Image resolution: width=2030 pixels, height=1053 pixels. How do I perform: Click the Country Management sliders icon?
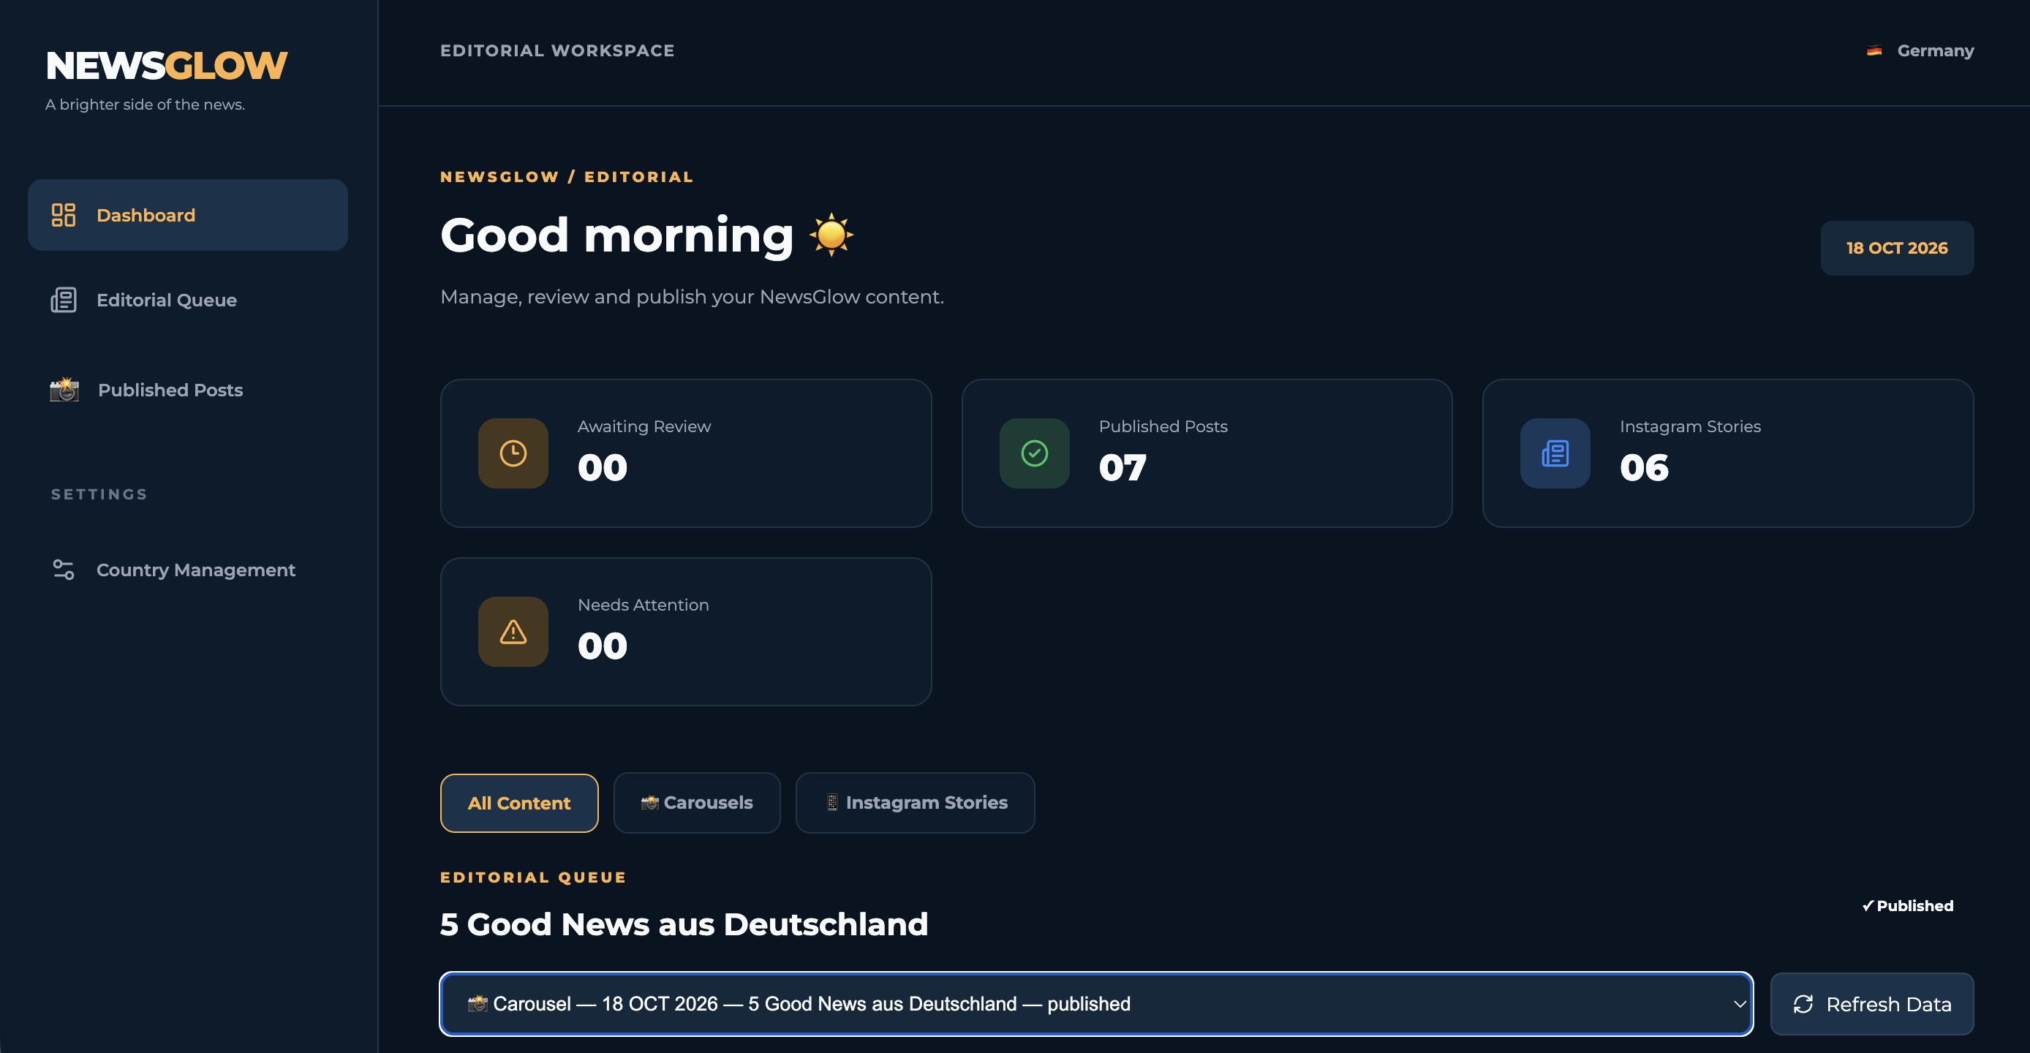[63, 570]
